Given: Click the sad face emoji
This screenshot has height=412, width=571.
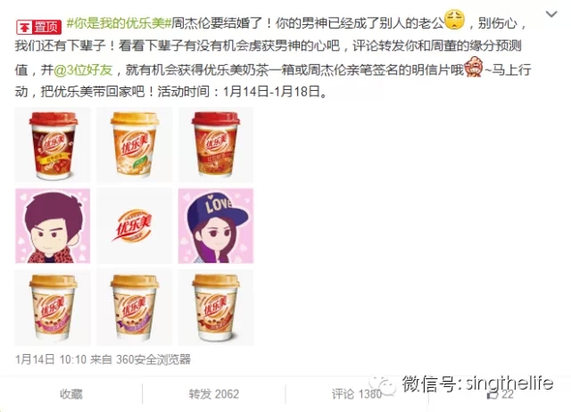Looking at the screenshot, I should (455, 21).
